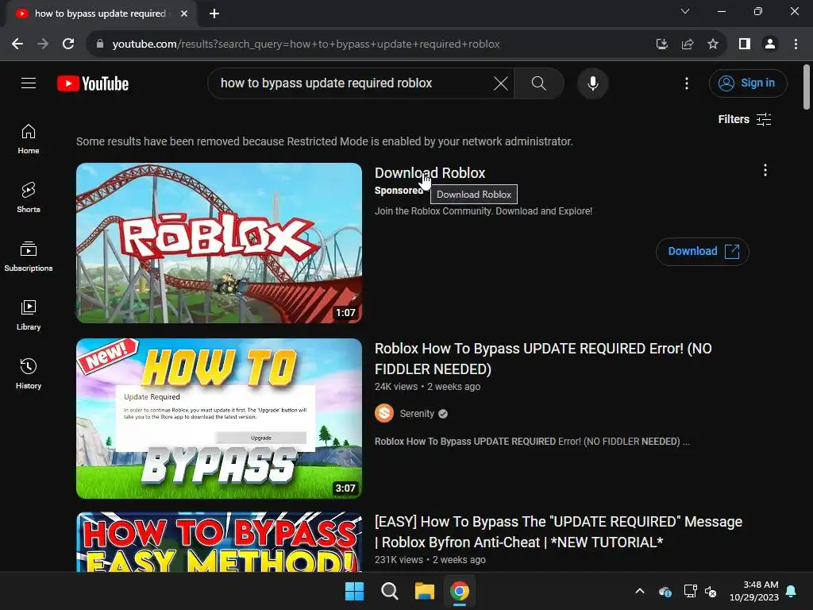Click the Sign in button
The width and height of the screenshot is (813, 610).
tap(748, 83)
